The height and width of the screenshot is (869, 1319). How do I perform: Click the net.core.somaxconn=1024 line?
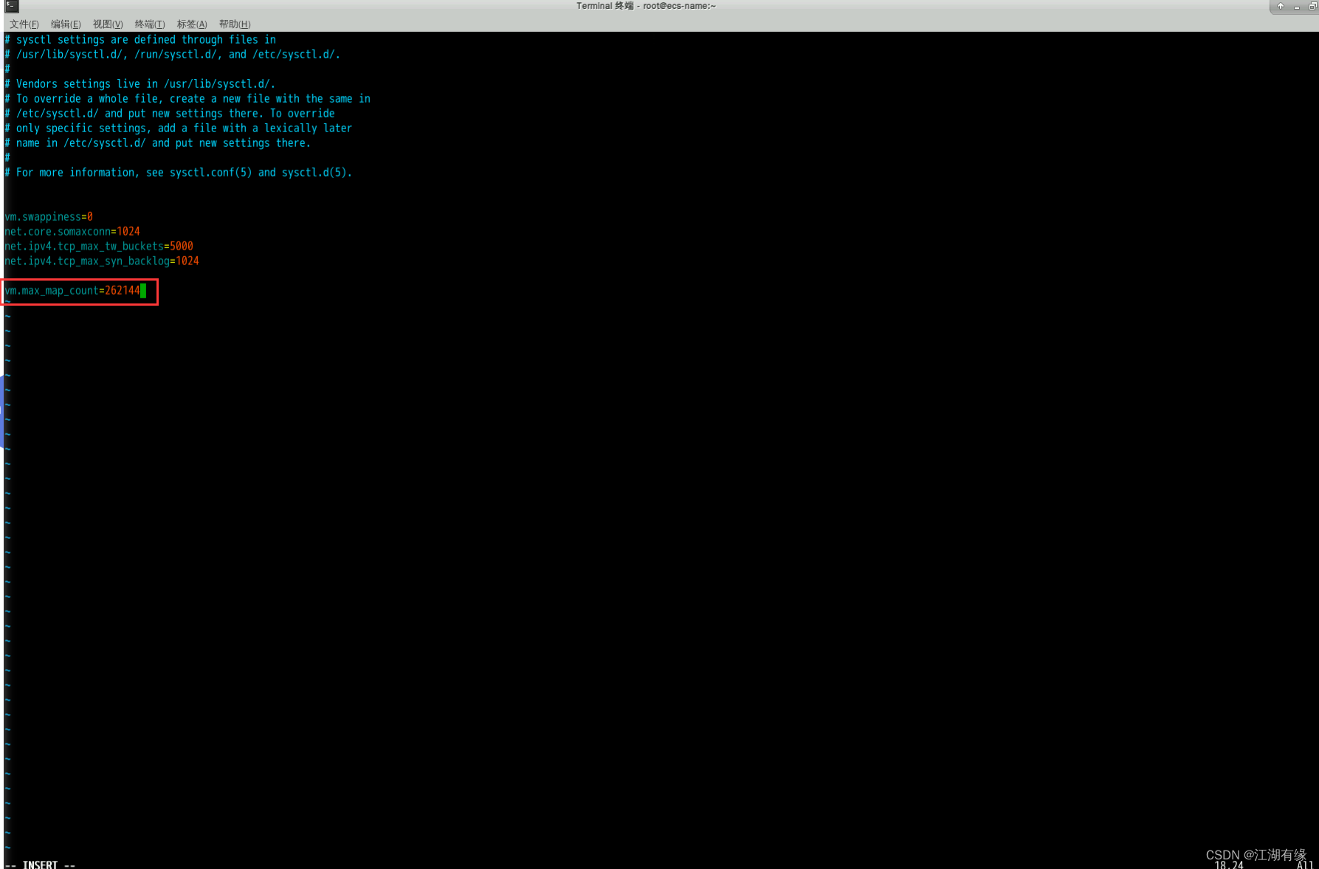tap(72, 232)
